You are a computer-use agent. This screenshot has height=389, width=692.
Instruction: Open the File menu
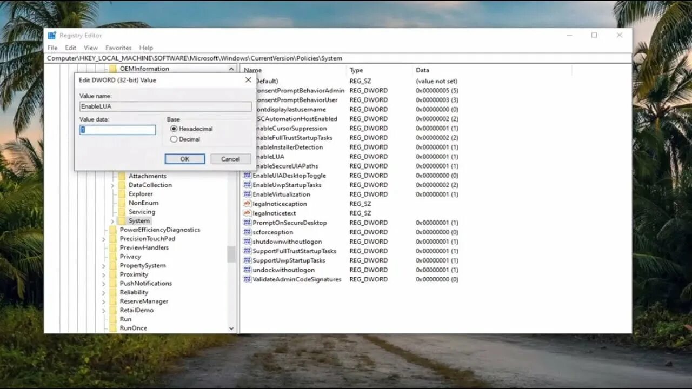click(52, 48)
